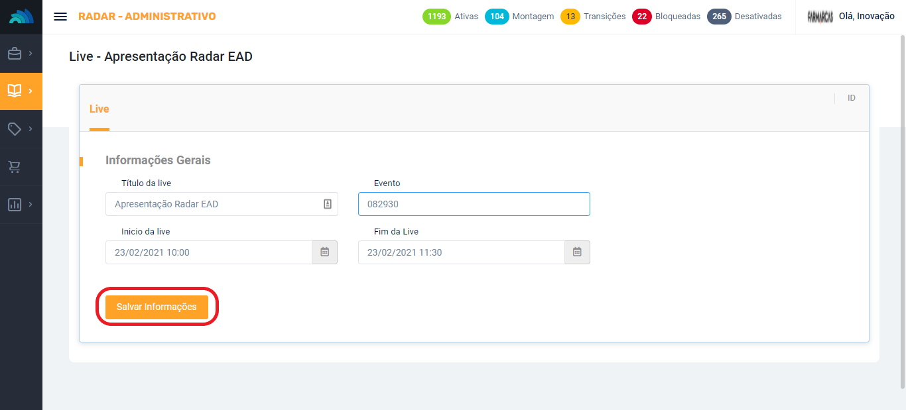Click contact card icon in title field

[327, 204]
